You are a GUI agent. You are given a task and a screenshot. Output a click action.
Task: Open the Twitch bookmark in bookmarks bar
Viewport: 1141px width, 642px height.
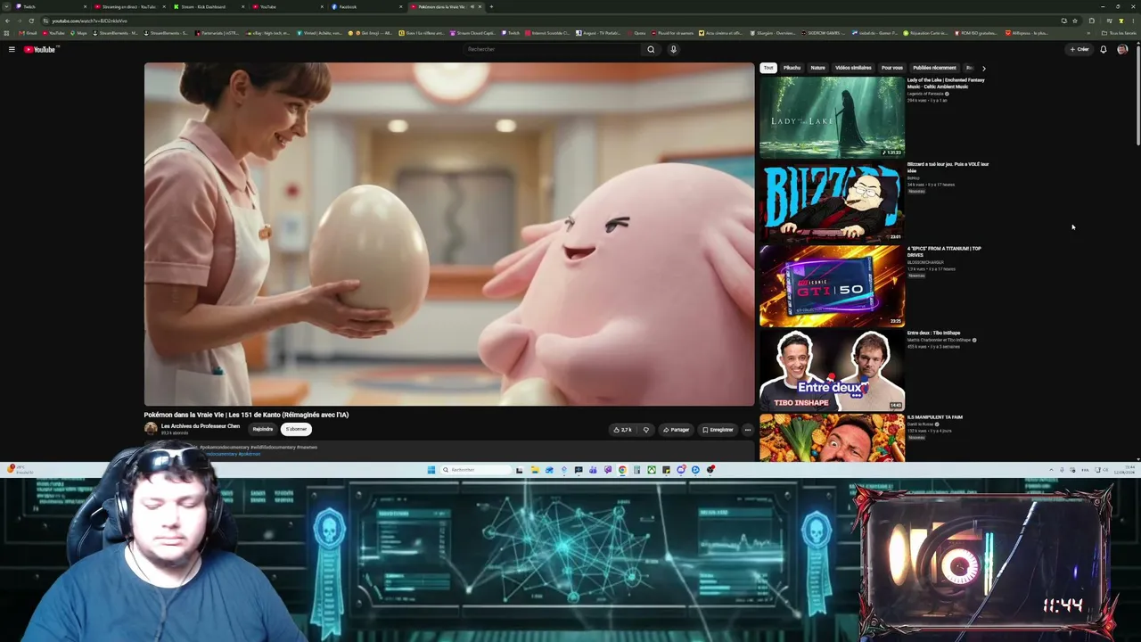512,33
